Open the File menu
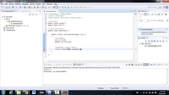Viewport: 169px width, 95px height. pyautogui.click(x=2, y=4)
